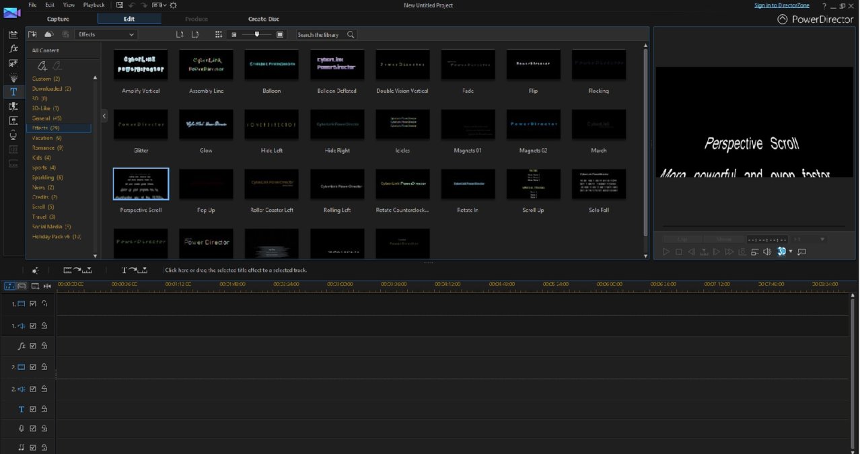The height and width of the screenshot is (454, 860).
Task: Open the Transition Room icon
Action: pos(13,106)
